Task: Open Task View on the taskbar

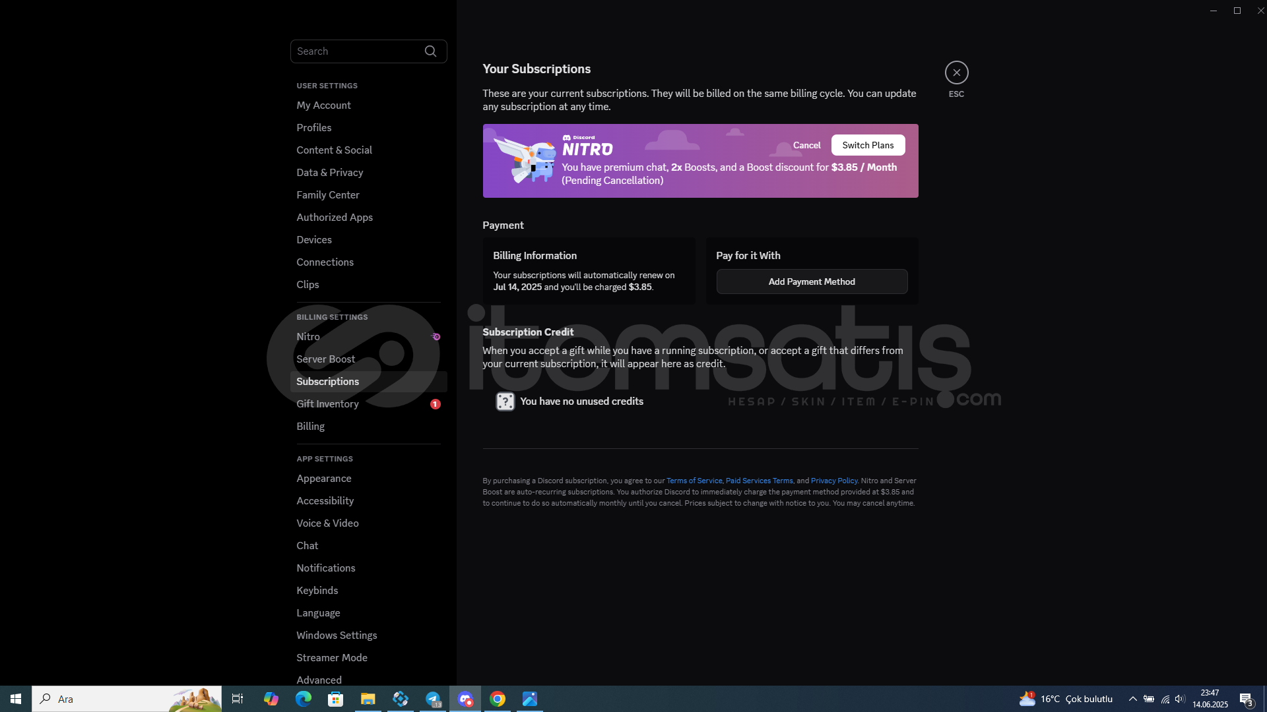Action: pos(238,699)
